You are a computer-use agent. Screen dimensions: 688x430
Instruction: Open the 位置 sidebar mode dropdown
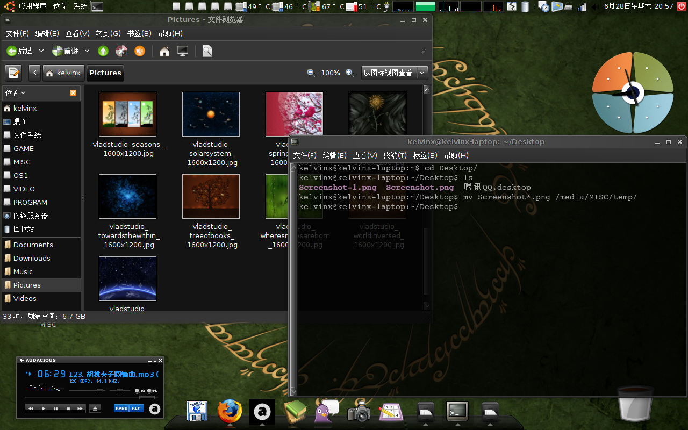tap(16, 93)
